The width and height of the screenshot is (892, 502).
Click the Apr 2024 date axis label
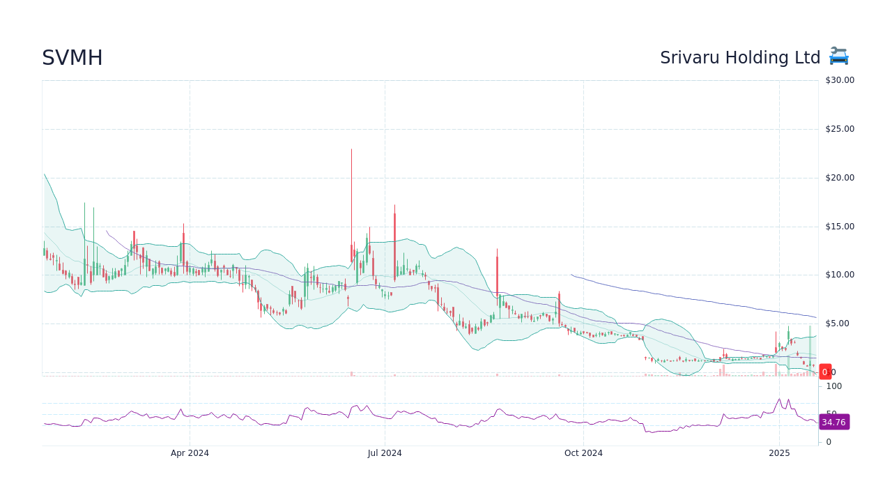pyautogui.click(x=190, y=453)
